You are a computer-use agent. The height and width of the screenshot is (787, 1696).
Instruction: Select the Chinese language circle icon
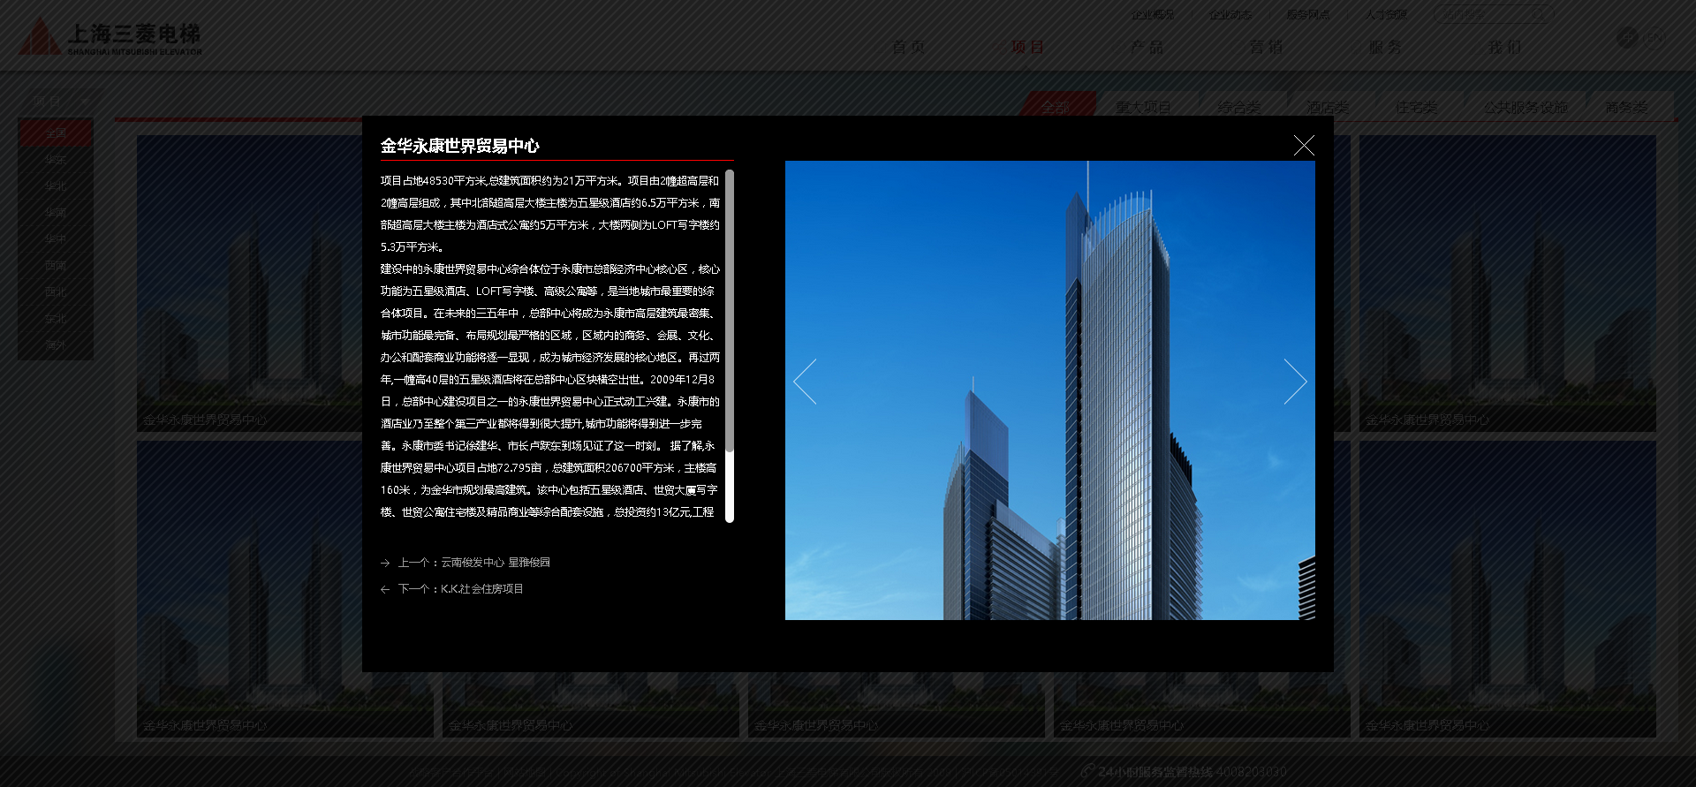click(x=1627, y=37)
